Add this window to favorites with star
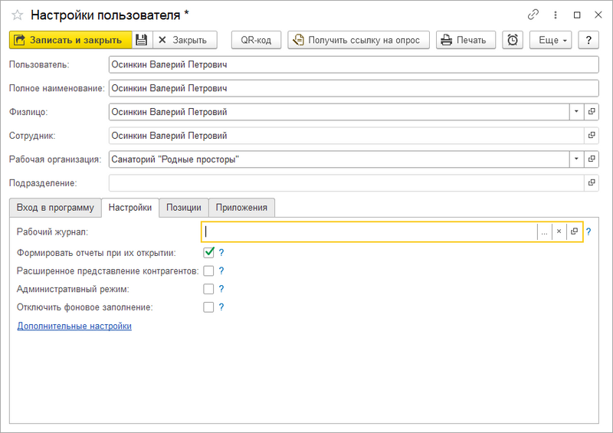613x433 pixels. click(17, 15)
